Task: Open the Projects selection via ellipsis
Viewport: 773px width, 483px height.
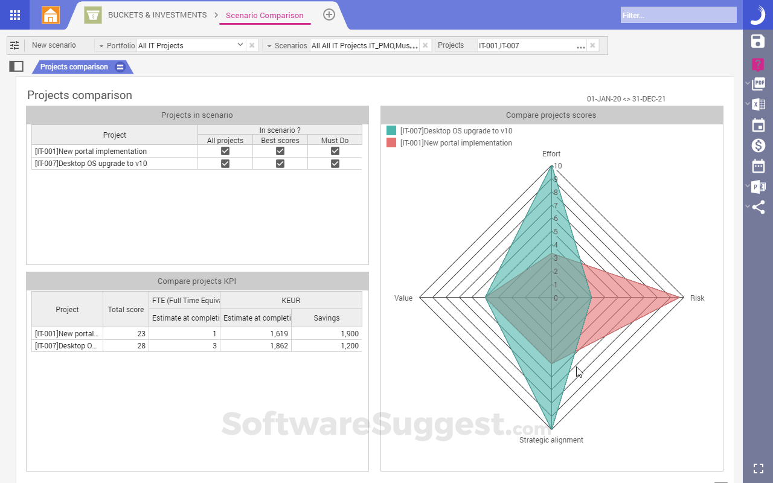Action: (580, 45)
